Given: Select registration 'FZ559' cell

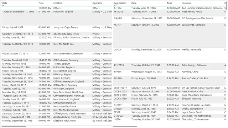Looking at the screenshot, I should (x=117, y=112).
